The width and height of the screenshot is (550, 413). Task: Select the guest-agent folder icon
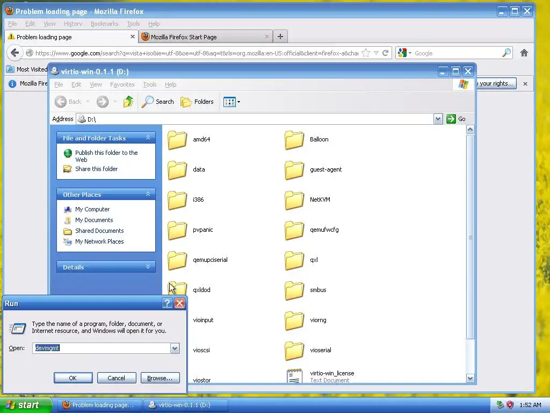(294, 170)
